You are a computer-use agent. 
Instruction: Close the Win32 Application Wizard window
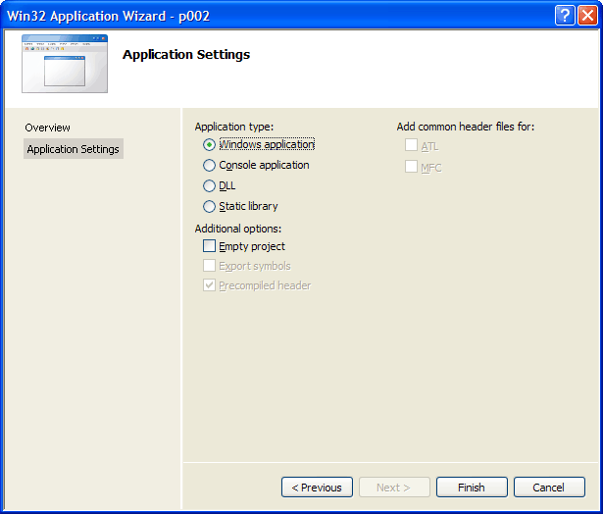point(586,16)
